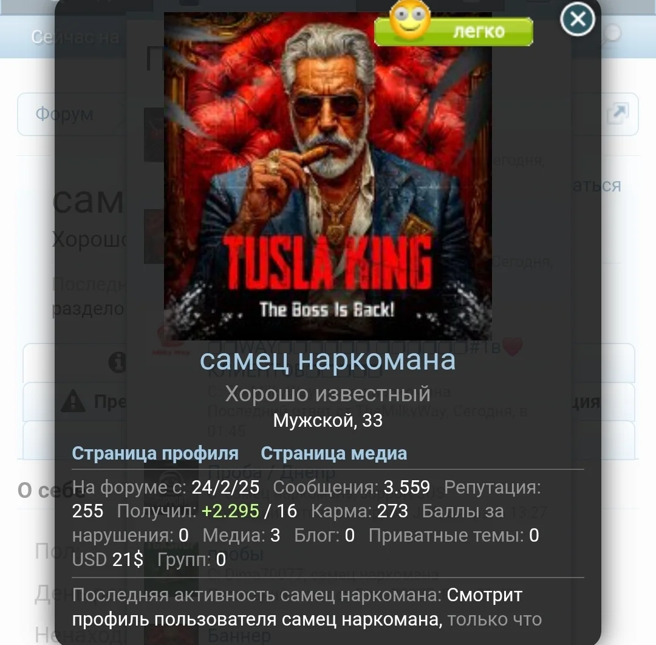Open Медиа count 3
Screen dimensions: 656x645
[275, 535]
